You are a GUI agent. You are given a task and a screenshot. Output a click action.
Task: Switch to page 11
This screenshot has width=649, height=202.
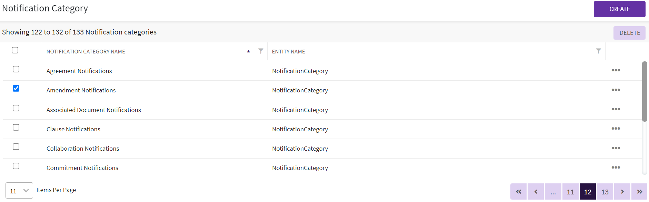point(570,192)
